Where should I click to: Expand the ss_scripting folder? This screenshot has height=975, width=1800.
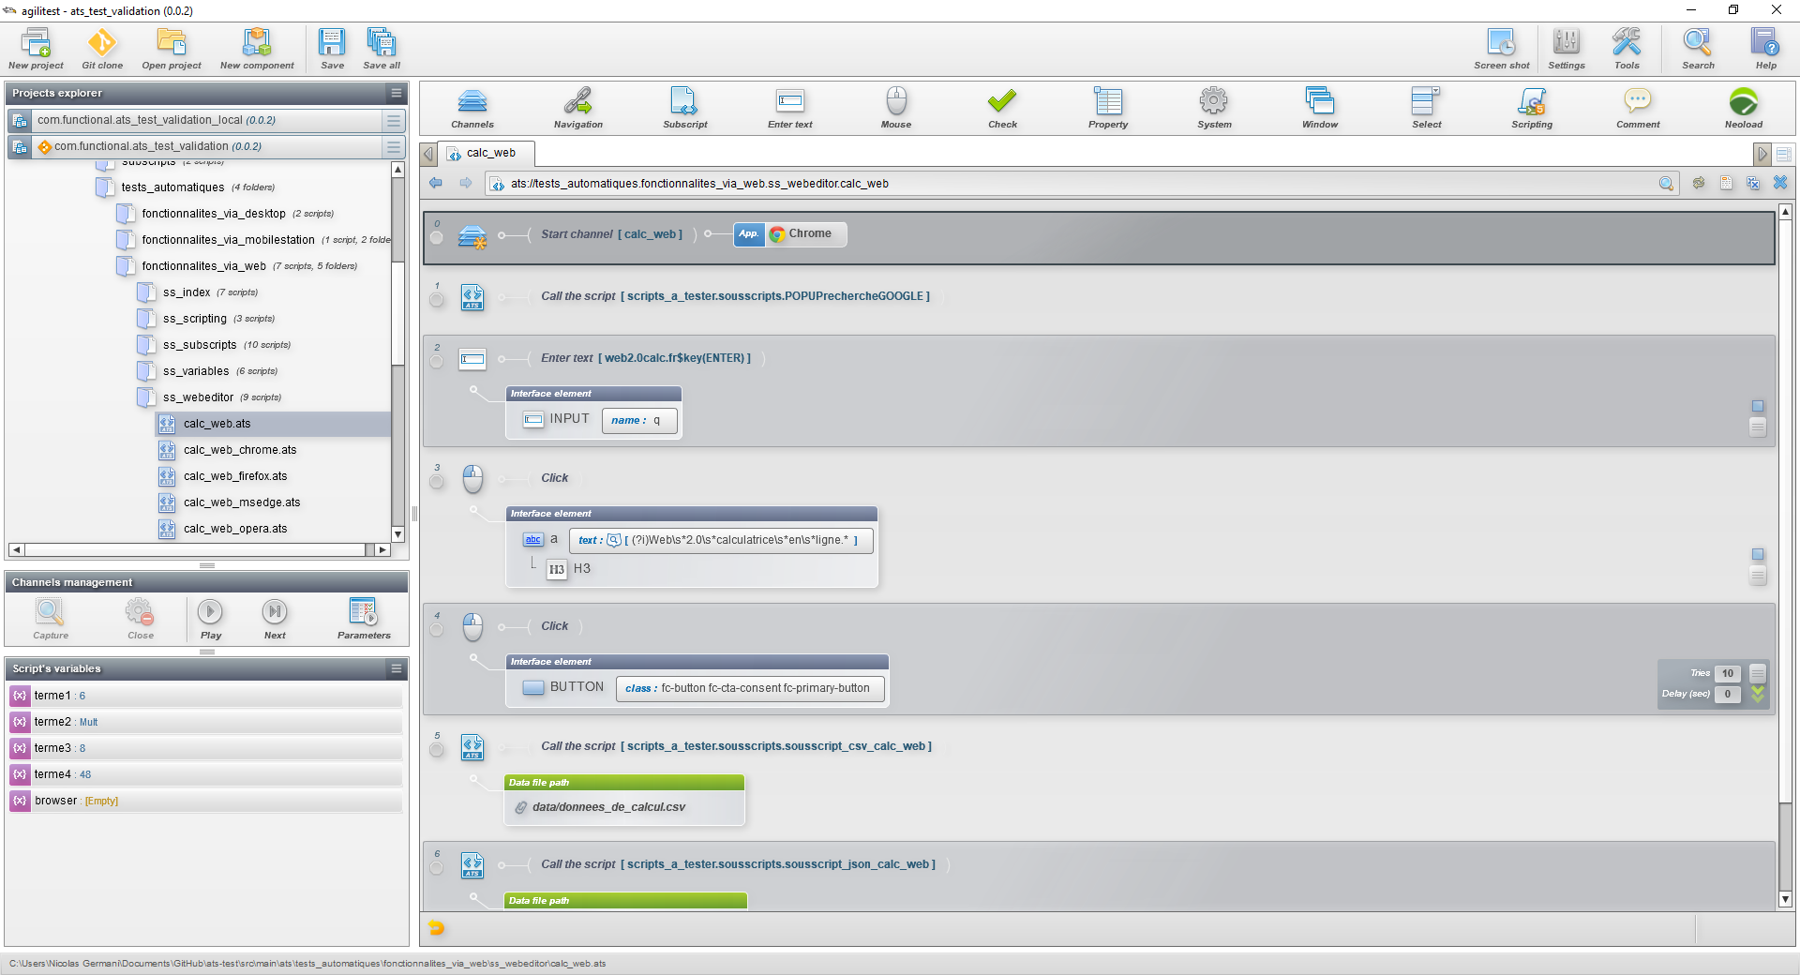click(x=146, y=319)
